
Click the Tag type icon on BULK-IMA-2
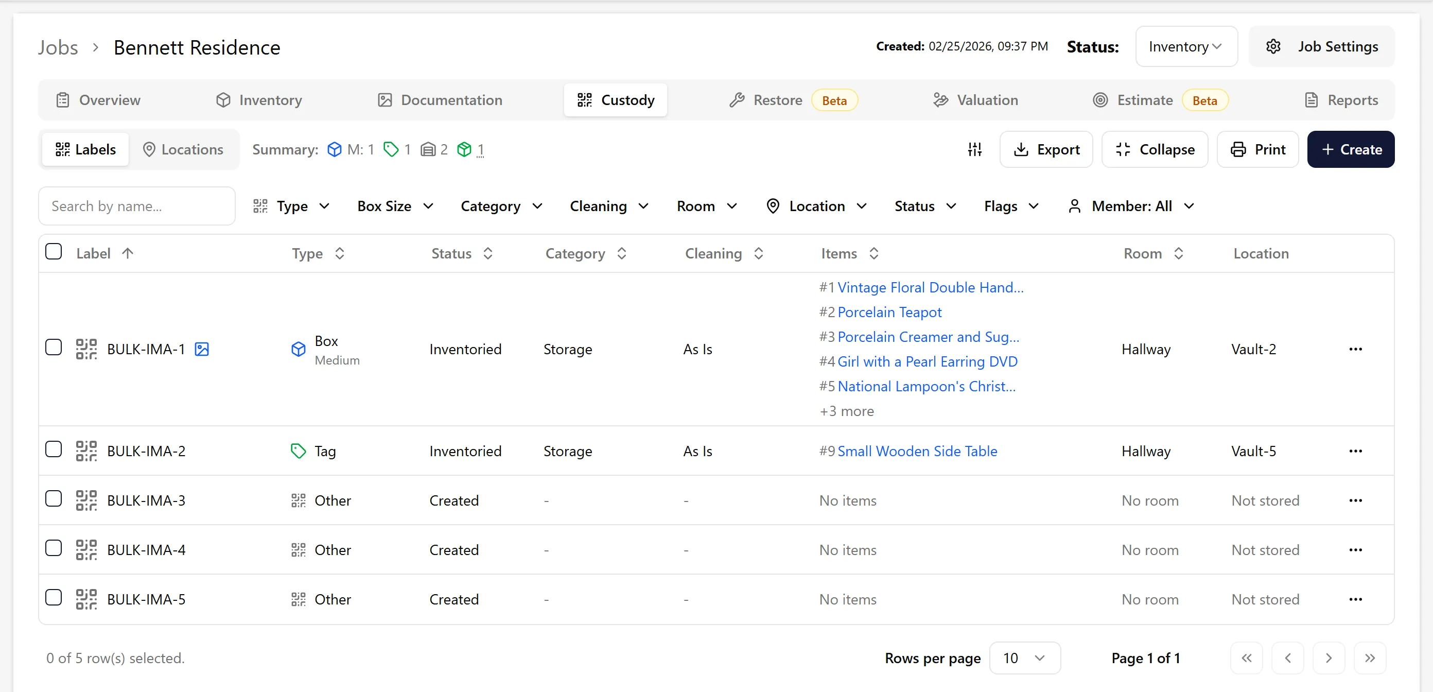[x=299, y=451]
